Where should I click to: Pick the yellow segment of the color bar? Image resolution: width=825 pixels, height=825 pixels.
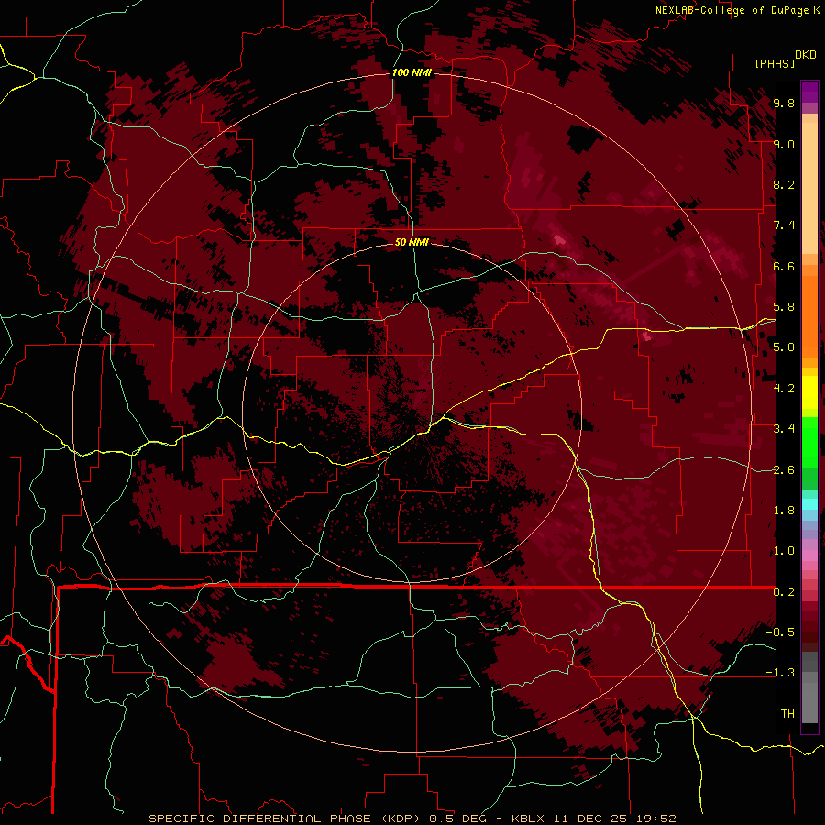[x=809, y=391]
